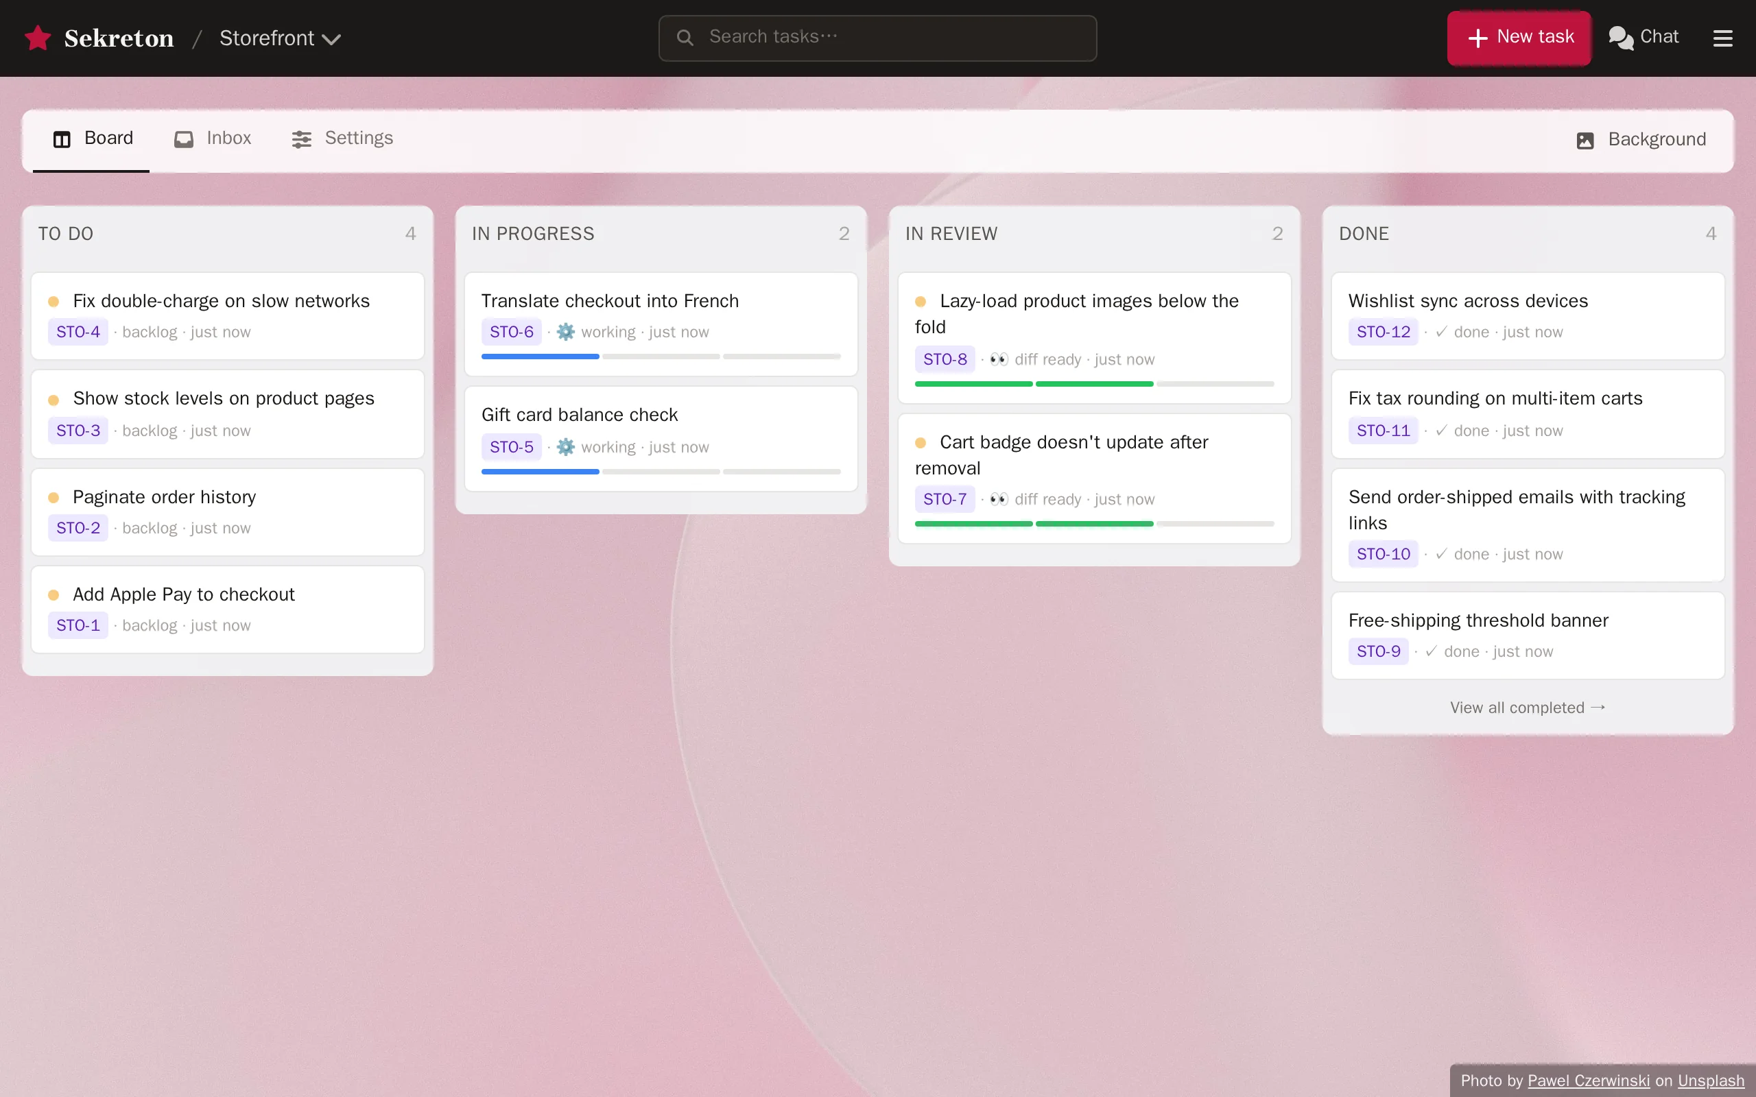The width and height of the screenshot is (1756, 1097).
Task: Click the eyes icon on STO-8 card
Action: [x=999, y=359]
